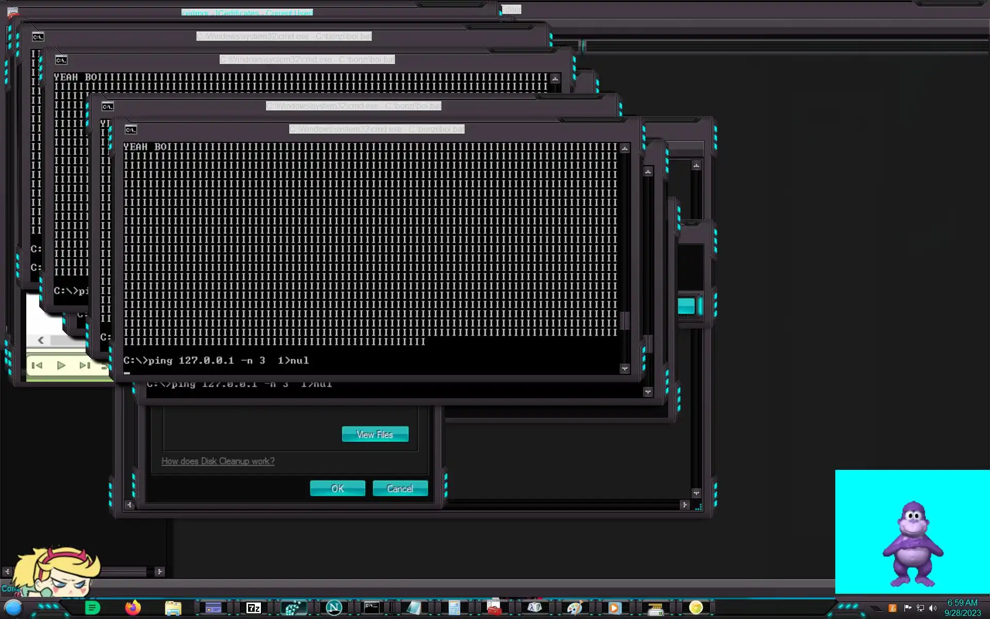Click the 7-Zip taskbar icon

pos(253,608)
